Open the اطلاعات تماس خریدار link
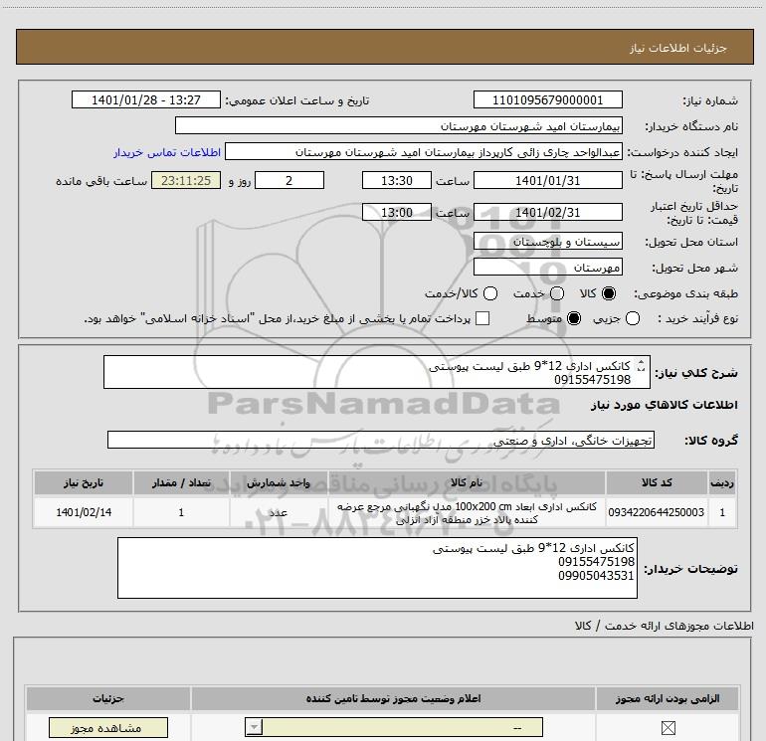This screenshot has width=766, height=741. coord(167,152)
